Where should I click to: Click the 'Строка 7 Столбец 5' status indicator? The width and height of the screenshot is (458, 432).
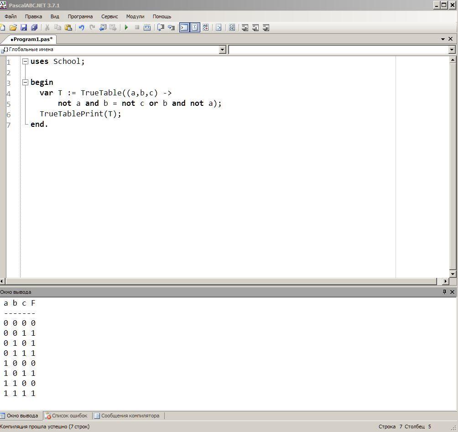coord(405,427)
